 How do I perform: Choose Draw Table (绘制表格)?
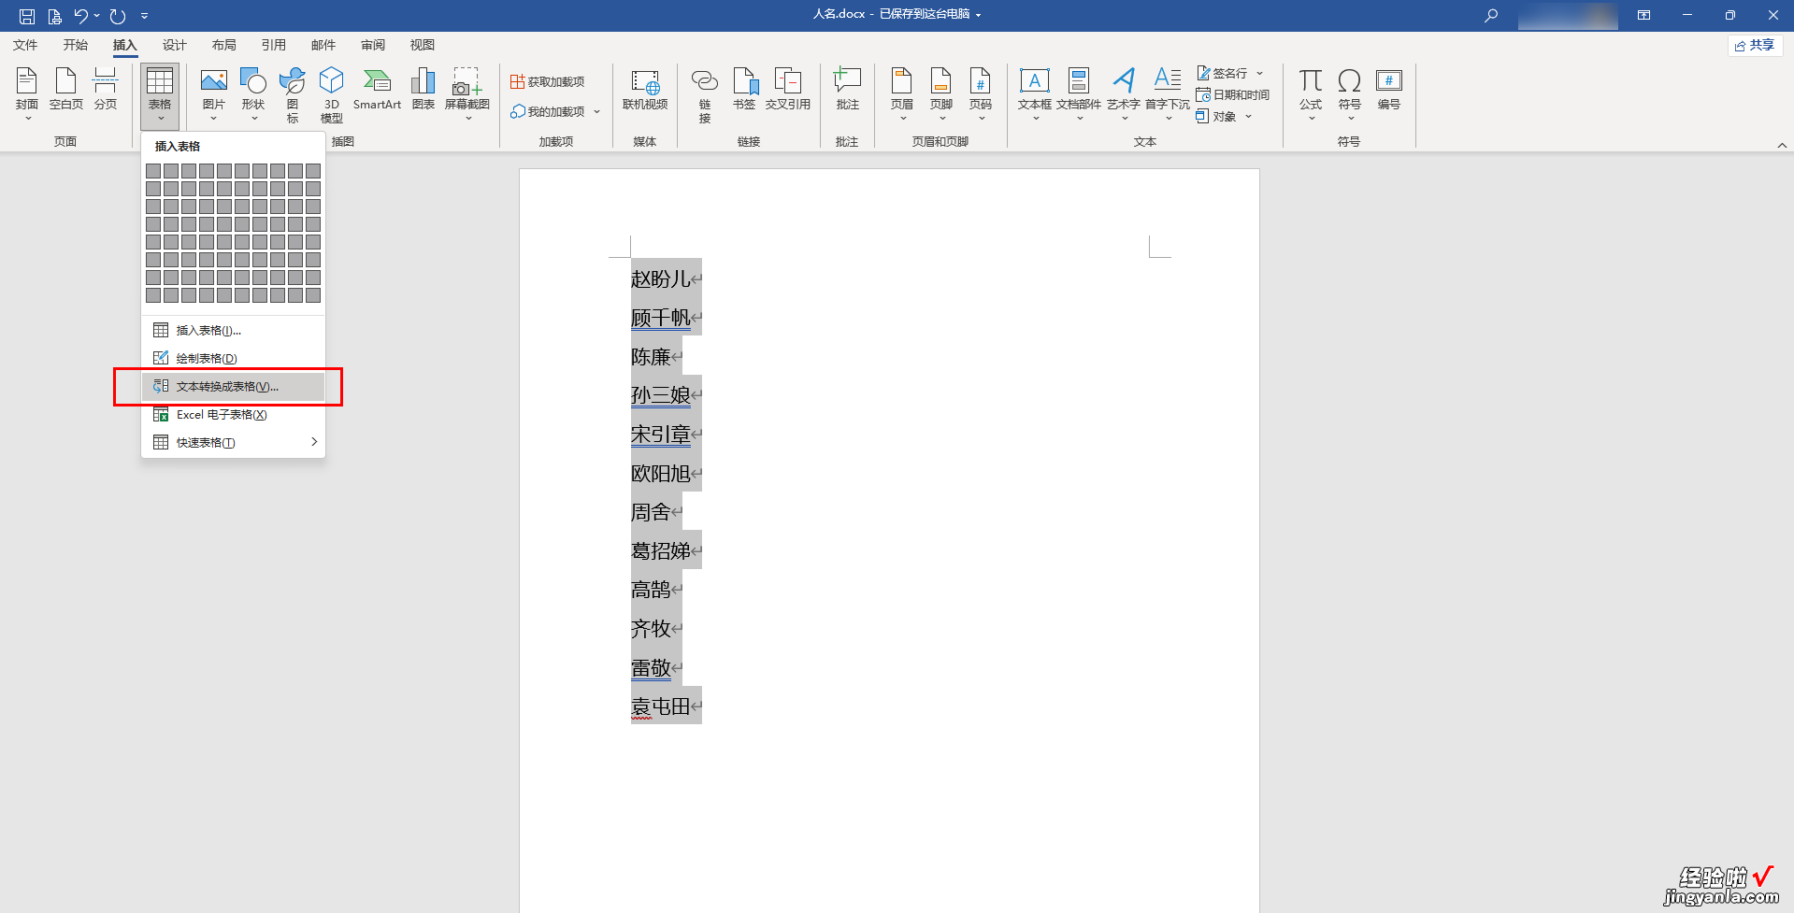pos(233,358)
